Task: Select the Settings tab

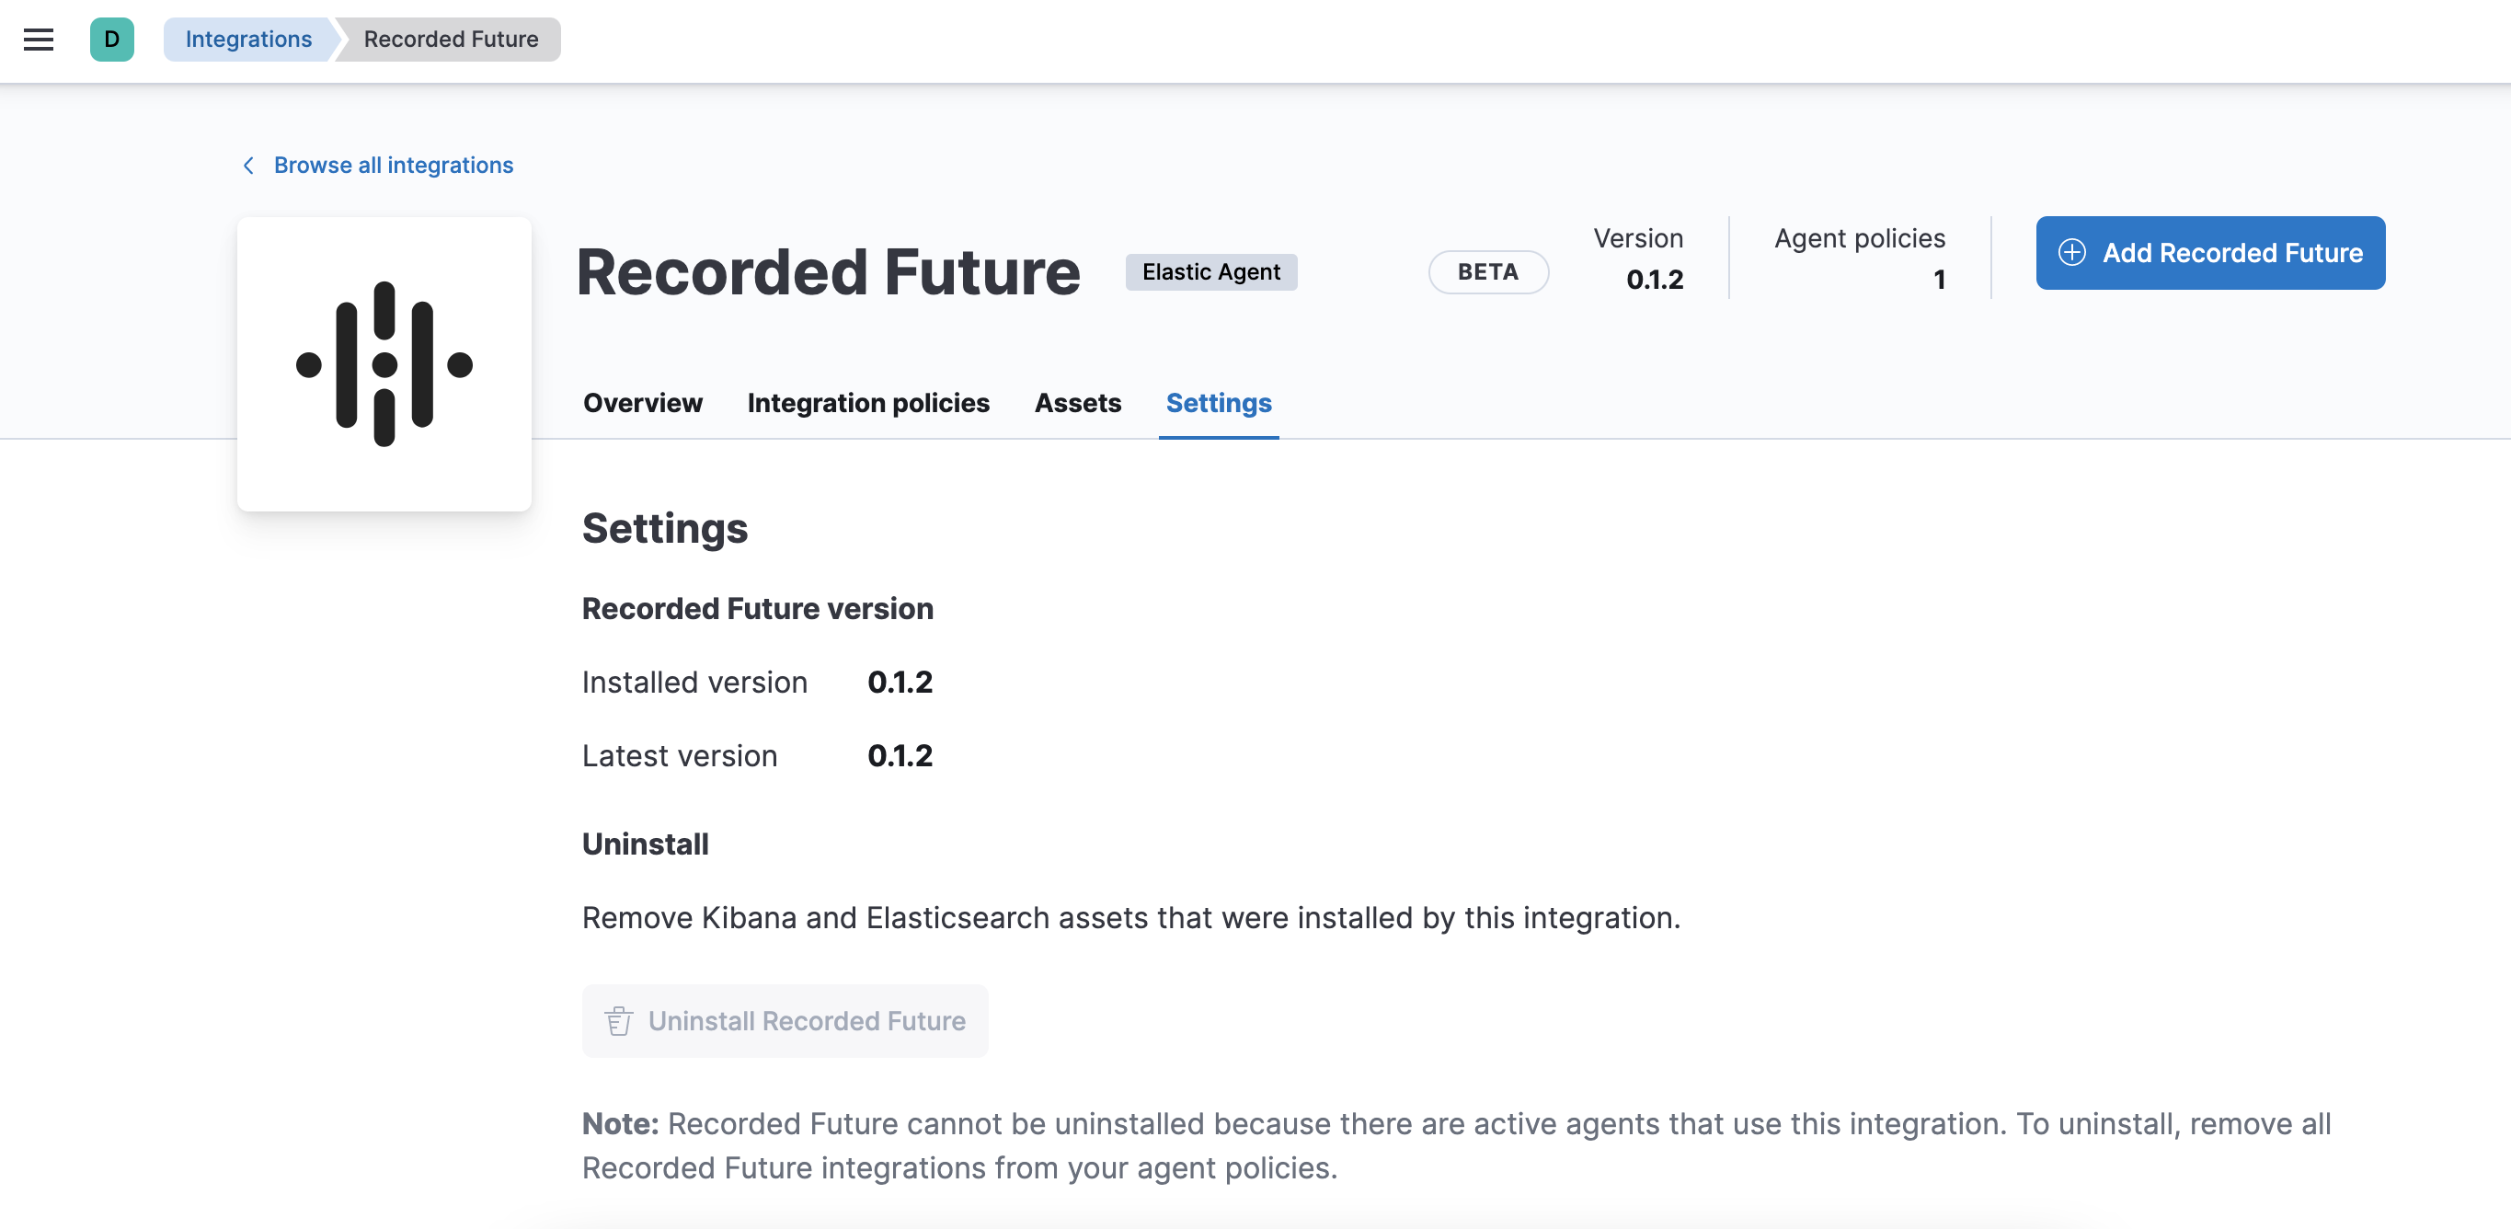Action: [1218, 403]
